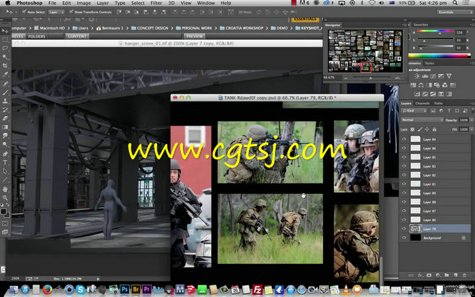Select the Clone Stamp tool
The height and width of the screenshot is (297, 475).
click(5, 100)
